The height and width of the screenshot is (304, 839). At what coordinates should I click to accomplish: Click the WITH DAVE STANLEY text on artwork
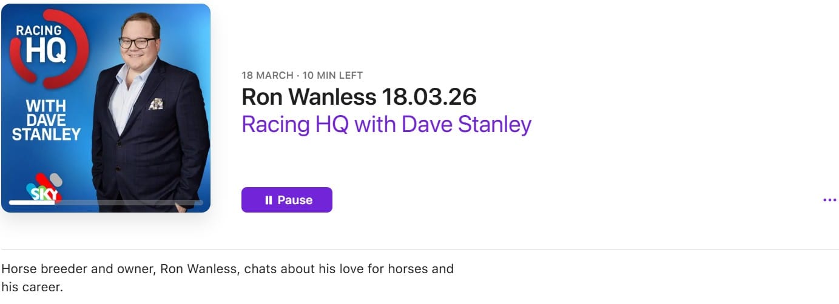46,120
